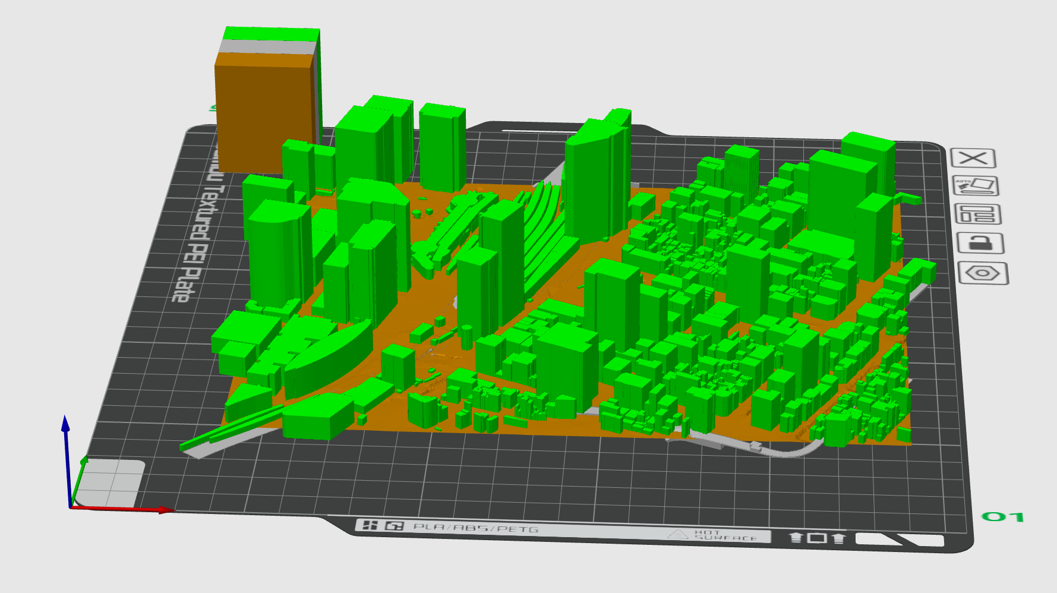Click the remove plate X icon
The height and width of the screenshot is (593, 1057).
(x=973, y=158)
